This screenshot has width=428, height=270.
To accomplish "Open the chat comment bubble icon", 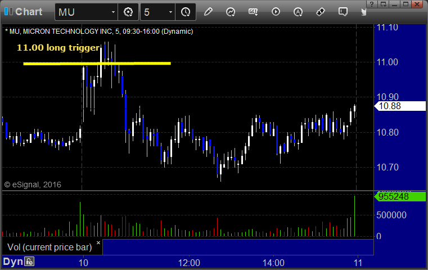I will tap(343, 12).
